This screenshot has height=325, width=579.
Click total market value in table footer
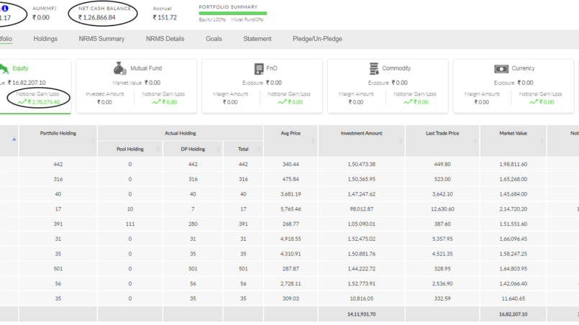[514, 314]
